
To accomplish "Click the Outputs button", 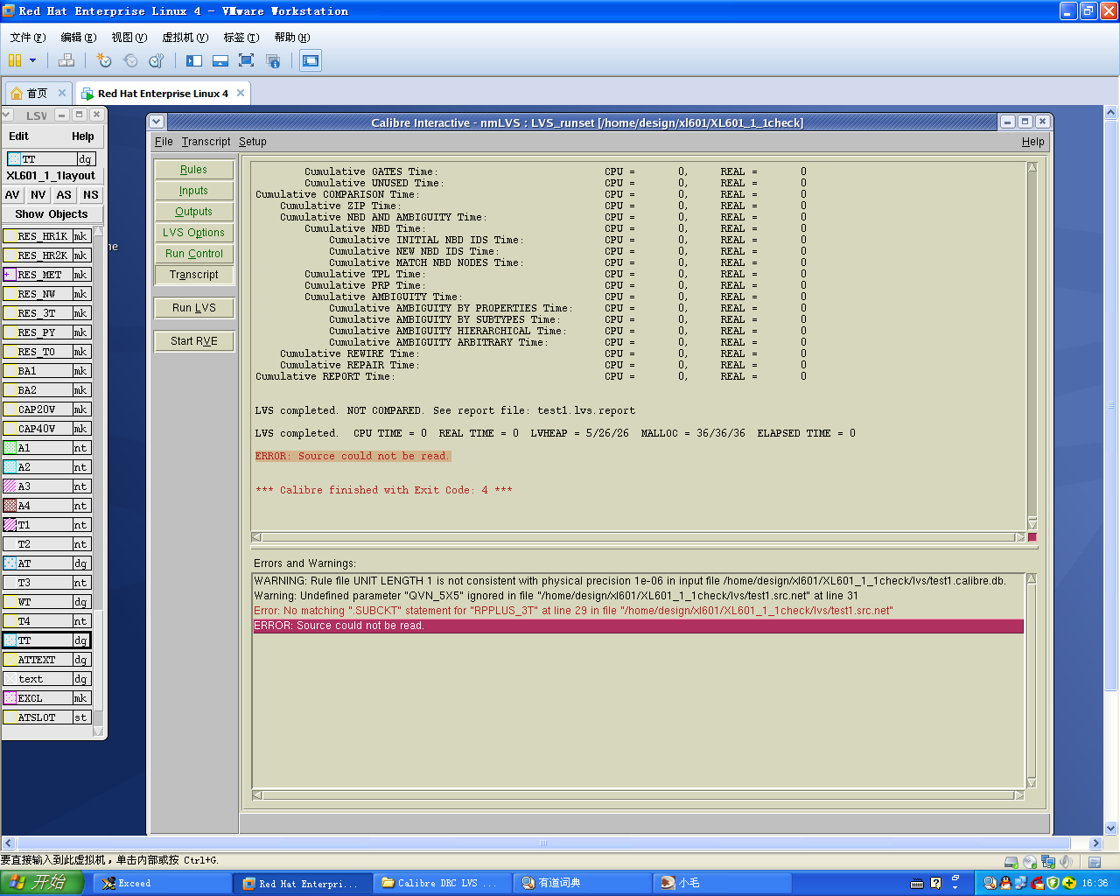I will [194, 212].
